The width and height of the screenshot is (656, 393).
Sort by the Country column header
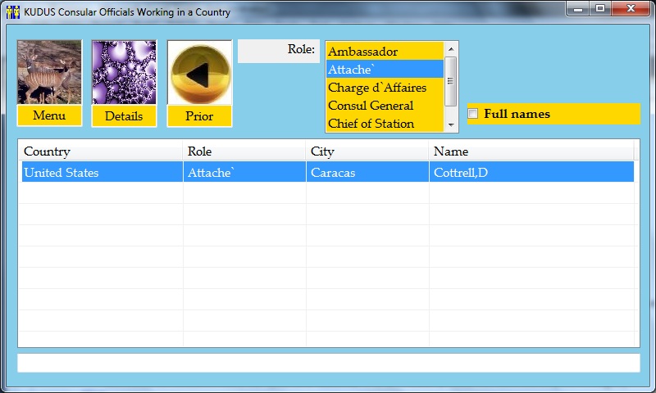[x=101, y=151]
